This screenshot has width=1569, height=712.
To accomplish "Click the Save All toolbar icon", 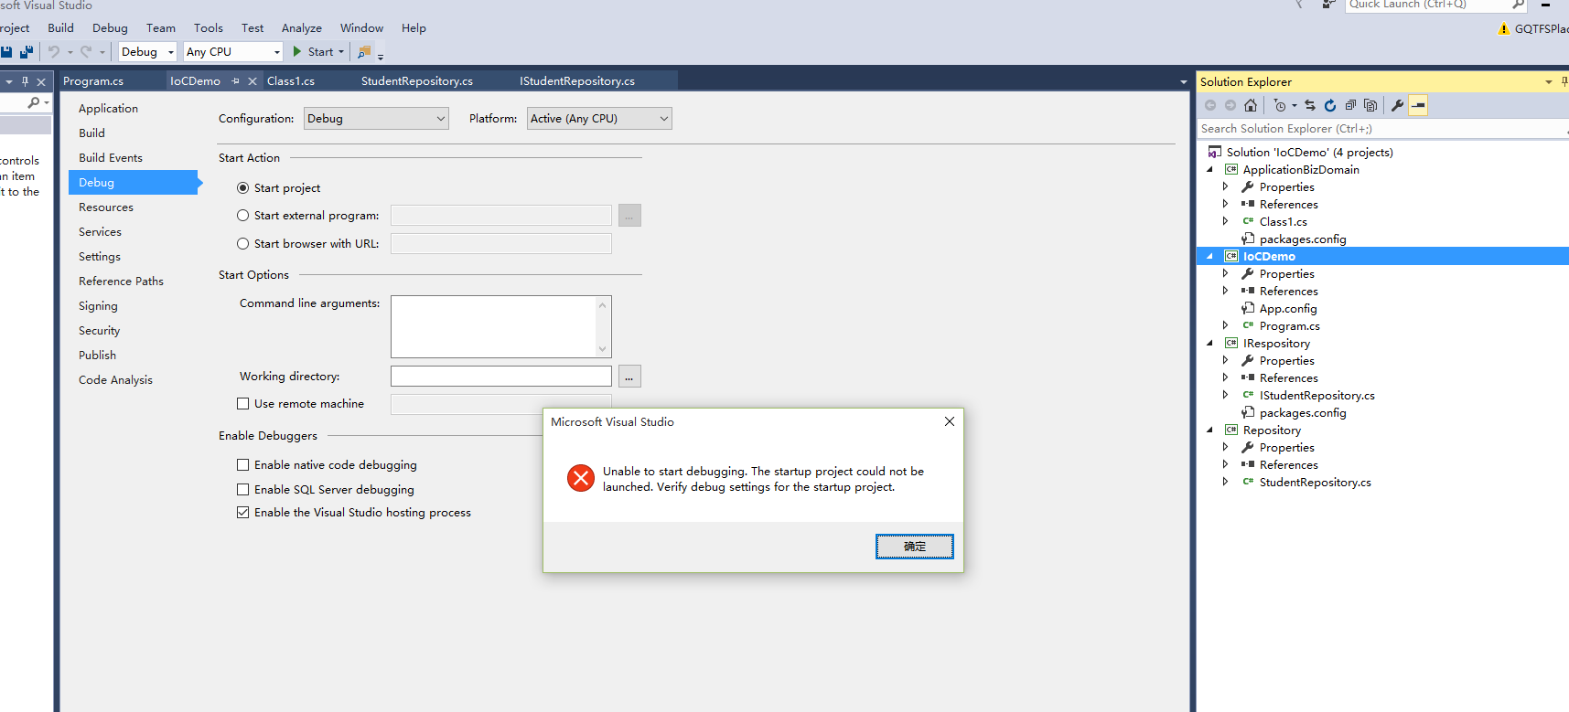I will coord(26,52).
